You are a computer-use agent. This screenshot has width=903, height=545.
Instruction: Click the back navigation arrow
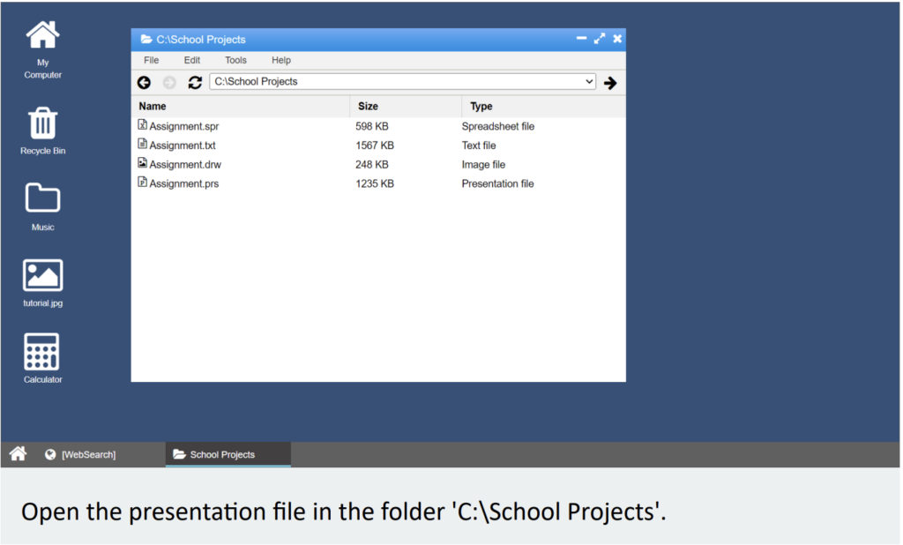coord(144,82)
